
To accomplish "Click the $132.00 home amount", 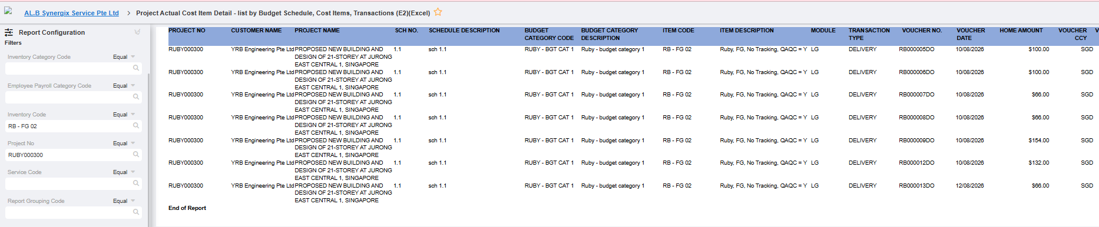I will pyautogui.click(x=1039, y=163).
